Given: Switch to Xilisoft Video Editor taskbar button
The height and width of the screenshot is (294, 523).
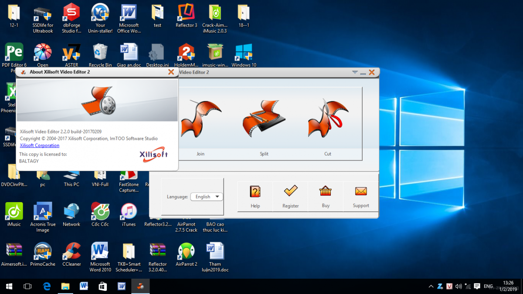Looking at the screenshot, I should [x=140, y=286].
